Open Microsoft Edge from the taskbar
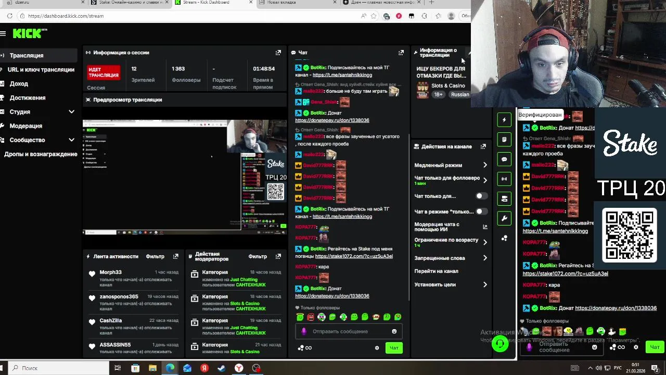Image resolution: width=666 pixels, height=375 pixels. (170, 368)
